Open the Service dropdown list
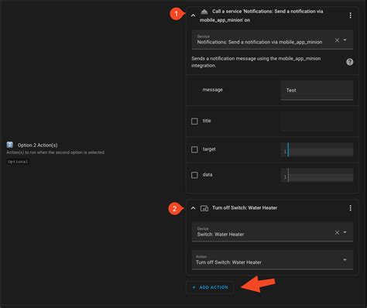This screenshot has width=367, height=308. pos(345,40)
